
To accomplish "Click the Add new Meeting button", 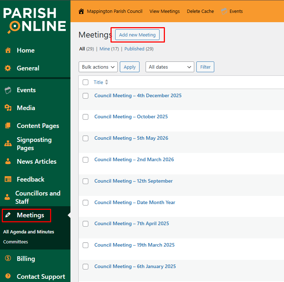I will click(137, 35).
